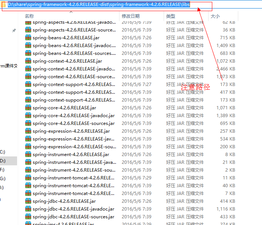This screenshot has height=225, width=262.
Task: Sort by the 修改日期 column header
Action: click(x=131, y=16)
